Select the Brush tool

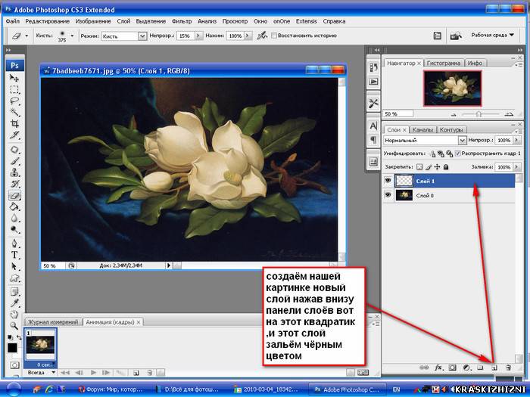(x=14, y=161)
